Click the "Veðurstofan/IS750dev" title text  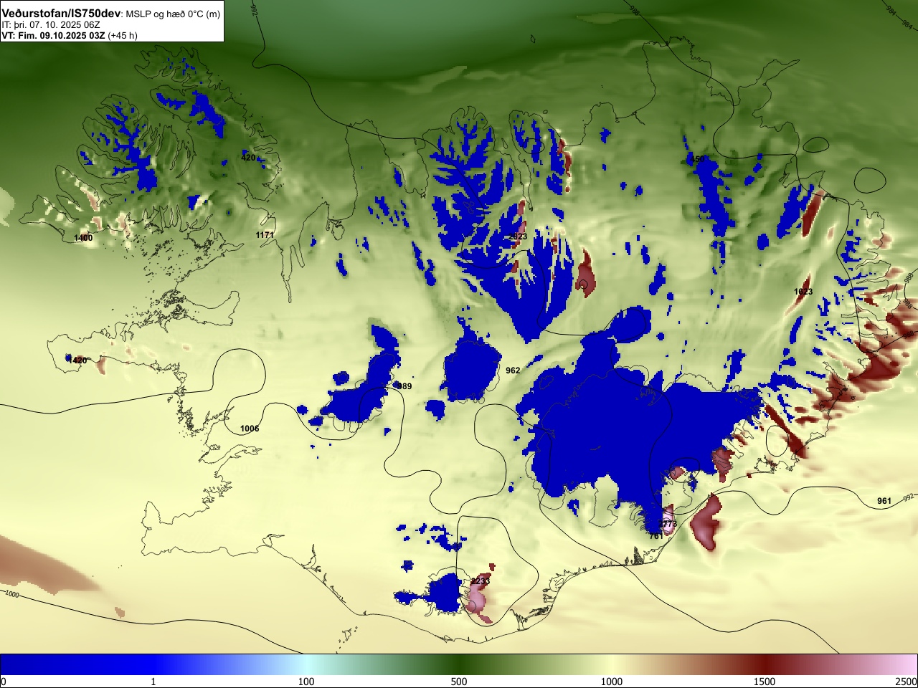click(61, 14)
